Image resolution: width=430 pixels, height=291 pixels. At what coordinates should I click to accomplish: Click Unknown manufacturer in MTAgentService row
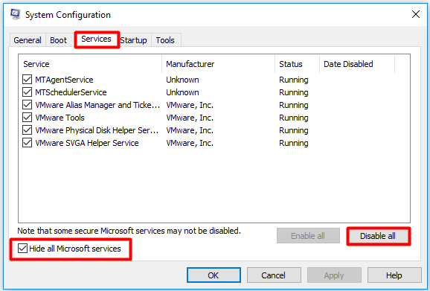(x=183, y=80)
